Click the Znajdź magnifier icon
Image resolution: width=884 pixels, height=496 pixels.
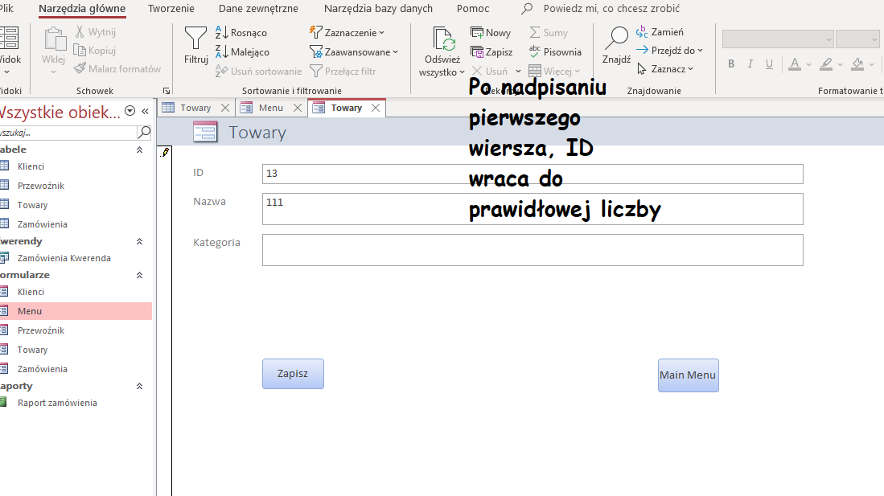(616, 38)
